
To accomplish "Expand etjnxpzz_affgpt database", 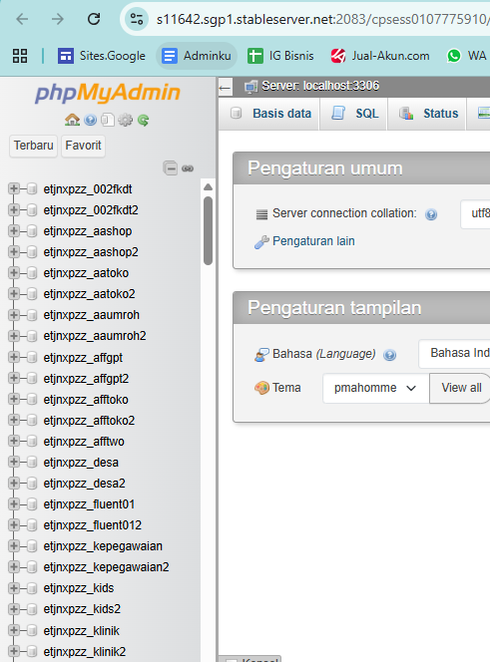I will [x=14, y=357].
